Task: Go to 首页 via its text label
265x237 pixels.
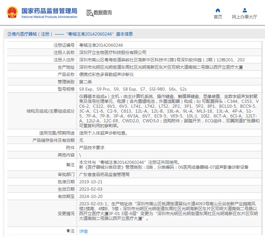Action: click(x=218, y=17)
